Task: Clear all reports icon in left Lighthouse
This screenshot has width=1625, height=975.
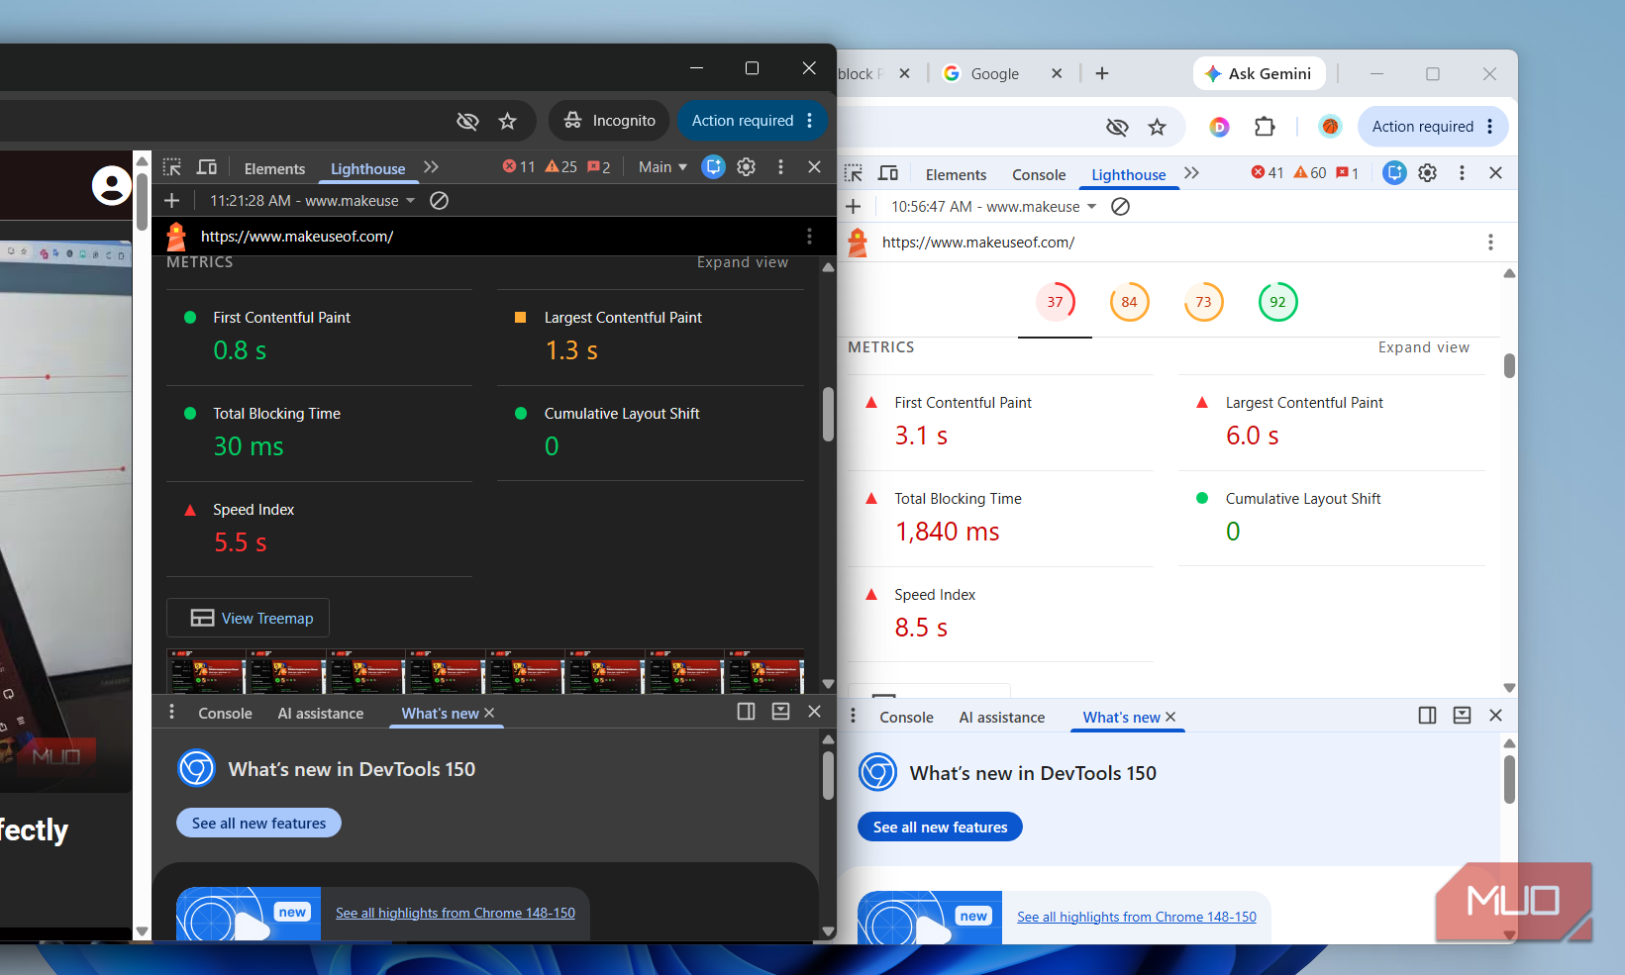Action: 440,201
